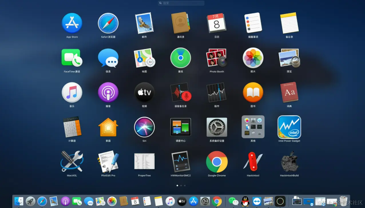Launch the 视频 Apple TV app in Launchpad
This screenshot has height=208, width=365.
[144, 92]
